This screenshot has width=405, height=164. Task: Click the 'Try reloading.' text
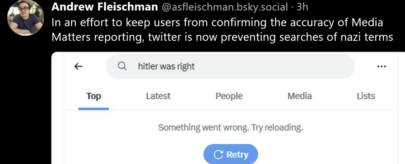[x=277, y=128]
